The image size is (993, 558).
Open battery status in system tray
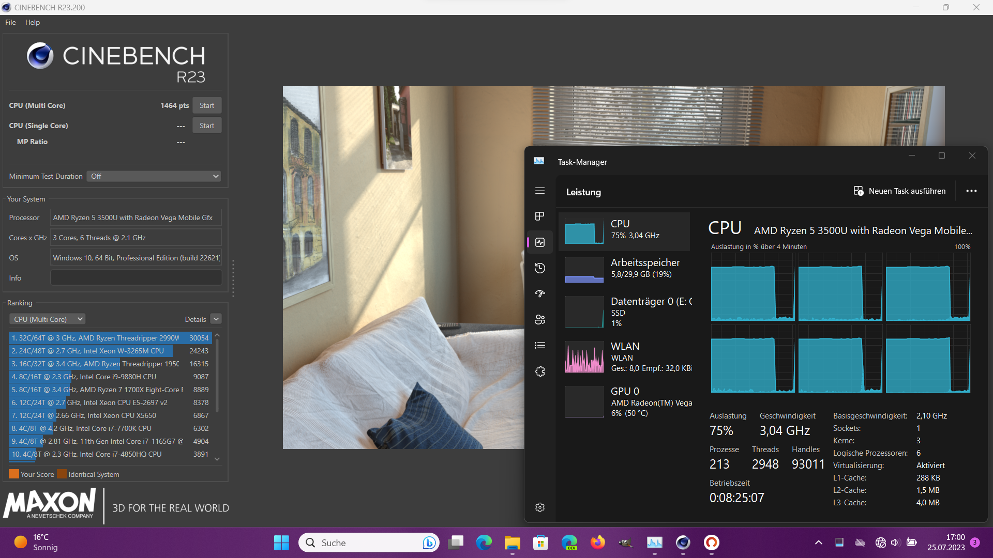[x=912, y=542]
